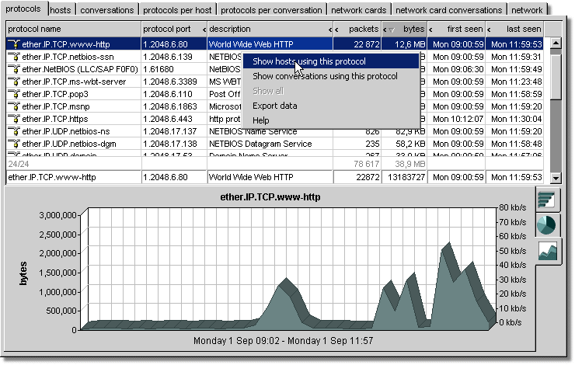Click NETBIOS Datagram Service description cell
Image resolution: width=575 pixels, height=365 pixels.
(270, 144)
